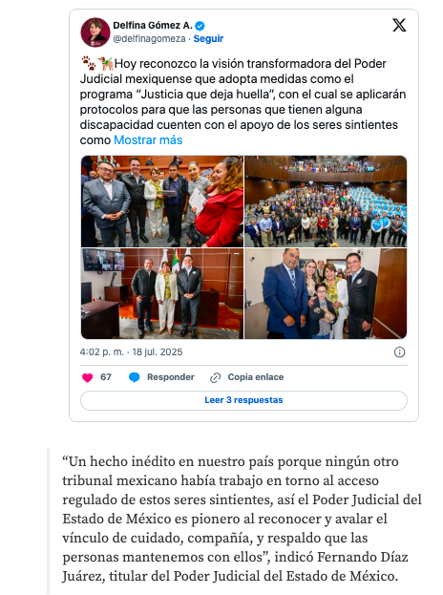
Task: Click the paw prints emoji in the tweet
Action: (x=89, y=63)
